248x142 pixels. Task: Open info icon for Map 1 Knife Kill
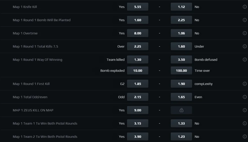[245, 7]
